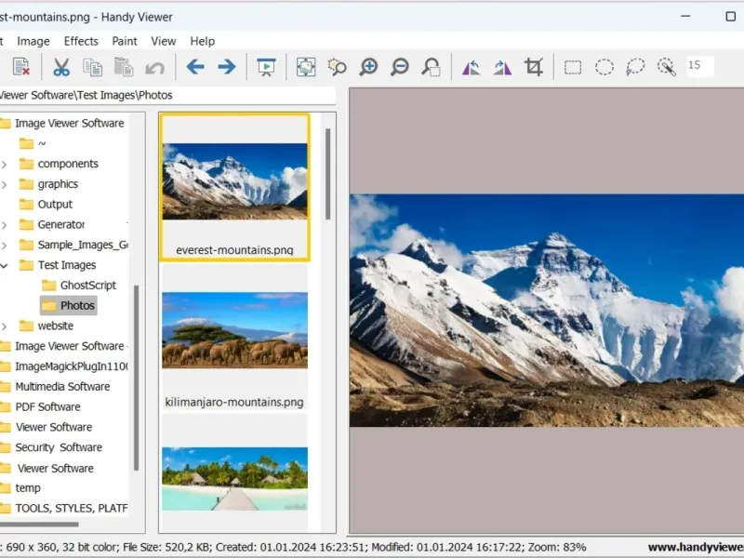This screenshot has height=558, width=744.
Task: Click the fit to window icon
Action: 306,67
